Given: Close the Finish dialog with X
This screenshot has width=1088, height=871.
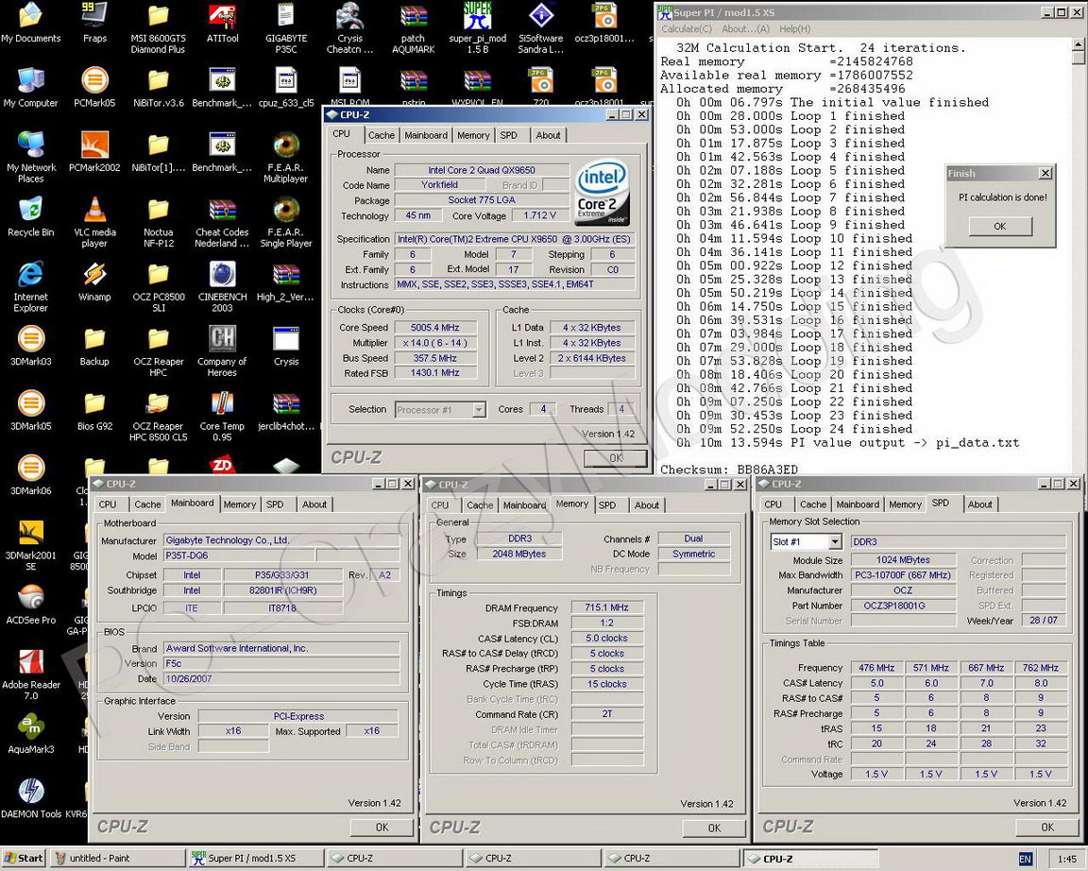Looking at the screenshot, I should (1045, 174).
